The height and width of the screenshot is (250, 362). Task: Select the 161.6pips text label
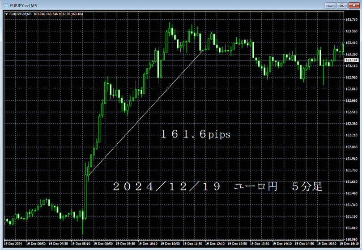195,134
